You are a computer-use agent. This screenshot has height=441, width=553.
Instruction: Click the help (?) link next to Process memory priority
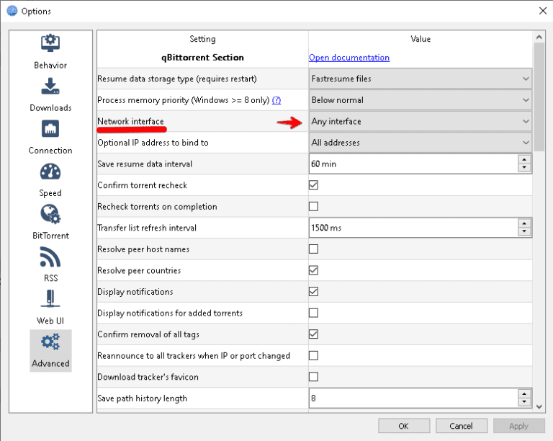[276, 100]
